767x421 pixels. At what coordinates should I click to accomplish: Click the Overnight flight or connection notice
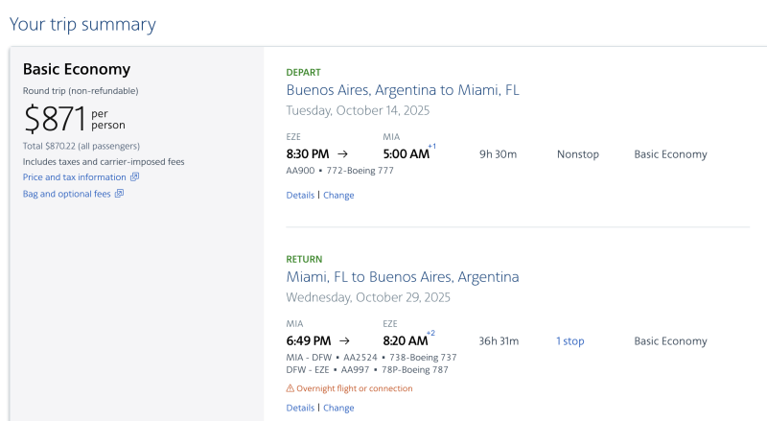(355, 388)
